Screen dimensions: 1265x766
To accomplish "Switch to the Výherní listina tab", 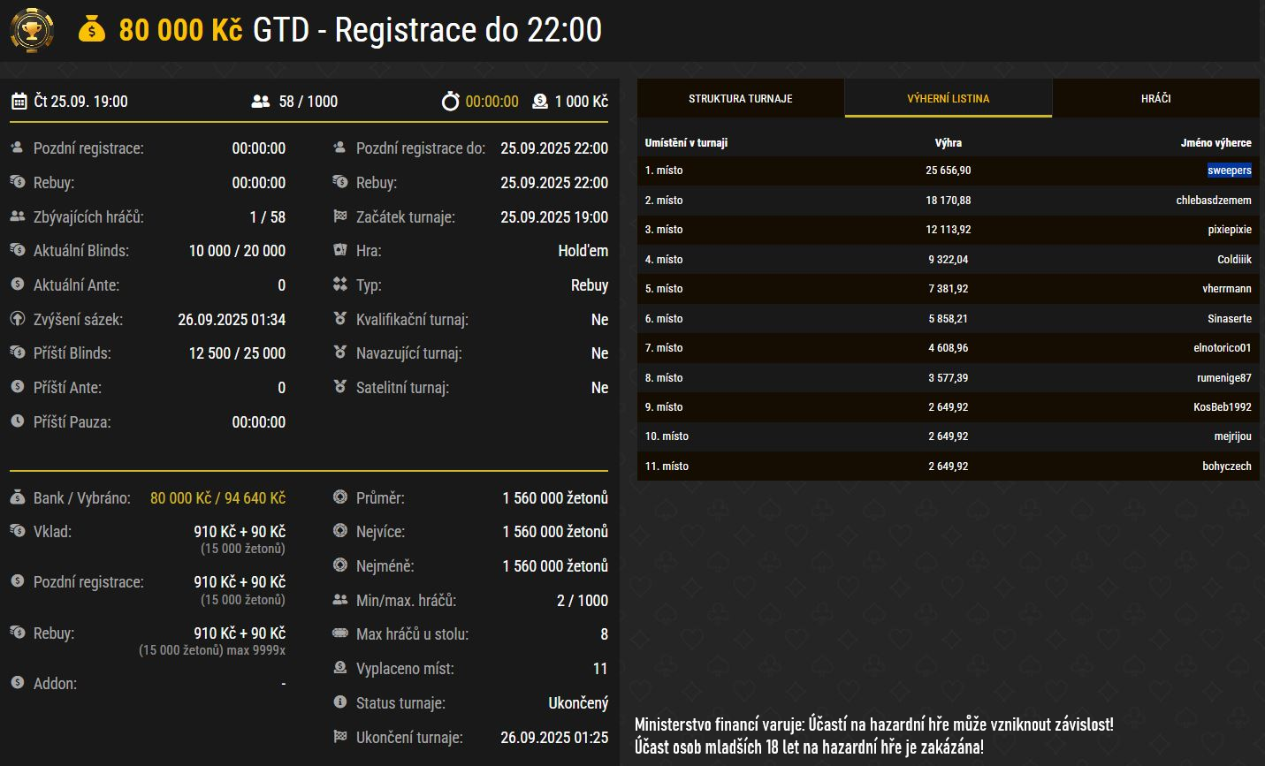I will tap(948, 99).
